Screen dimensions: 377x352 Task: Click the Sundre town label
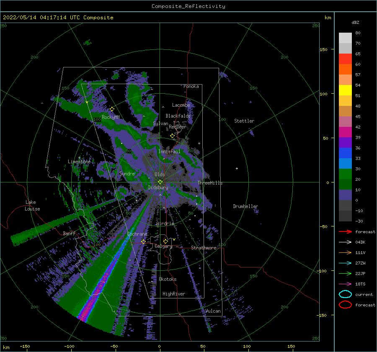[x=127, y=173]
